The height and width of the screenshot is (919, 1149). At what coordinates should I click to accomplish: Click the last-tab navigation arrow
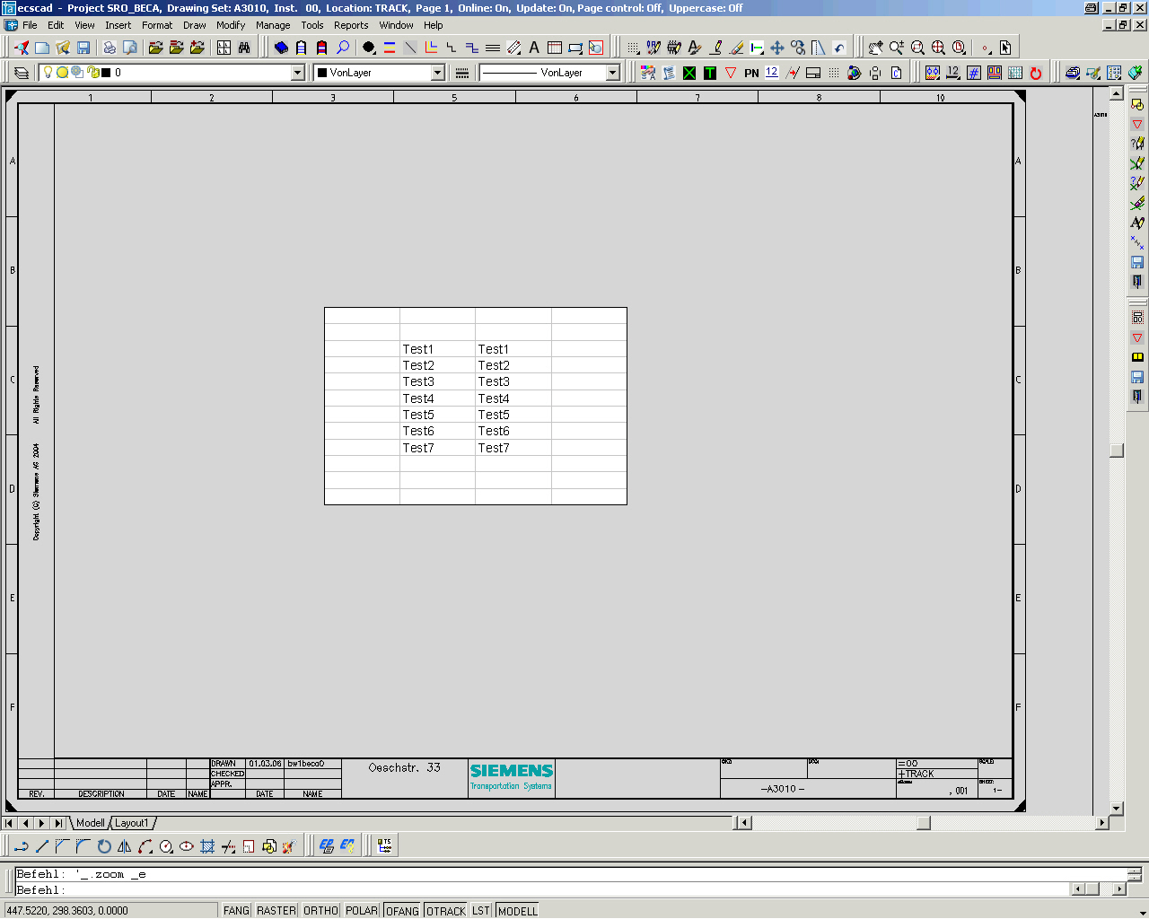[x=57, y=823]
